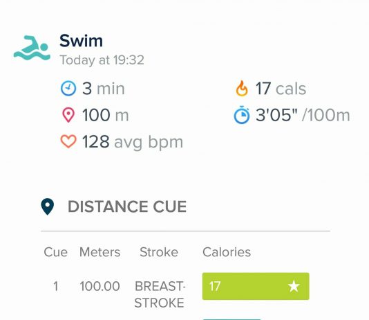Open the Swim activity title
The height and width of the screenshot is (320, 369).
81,41
